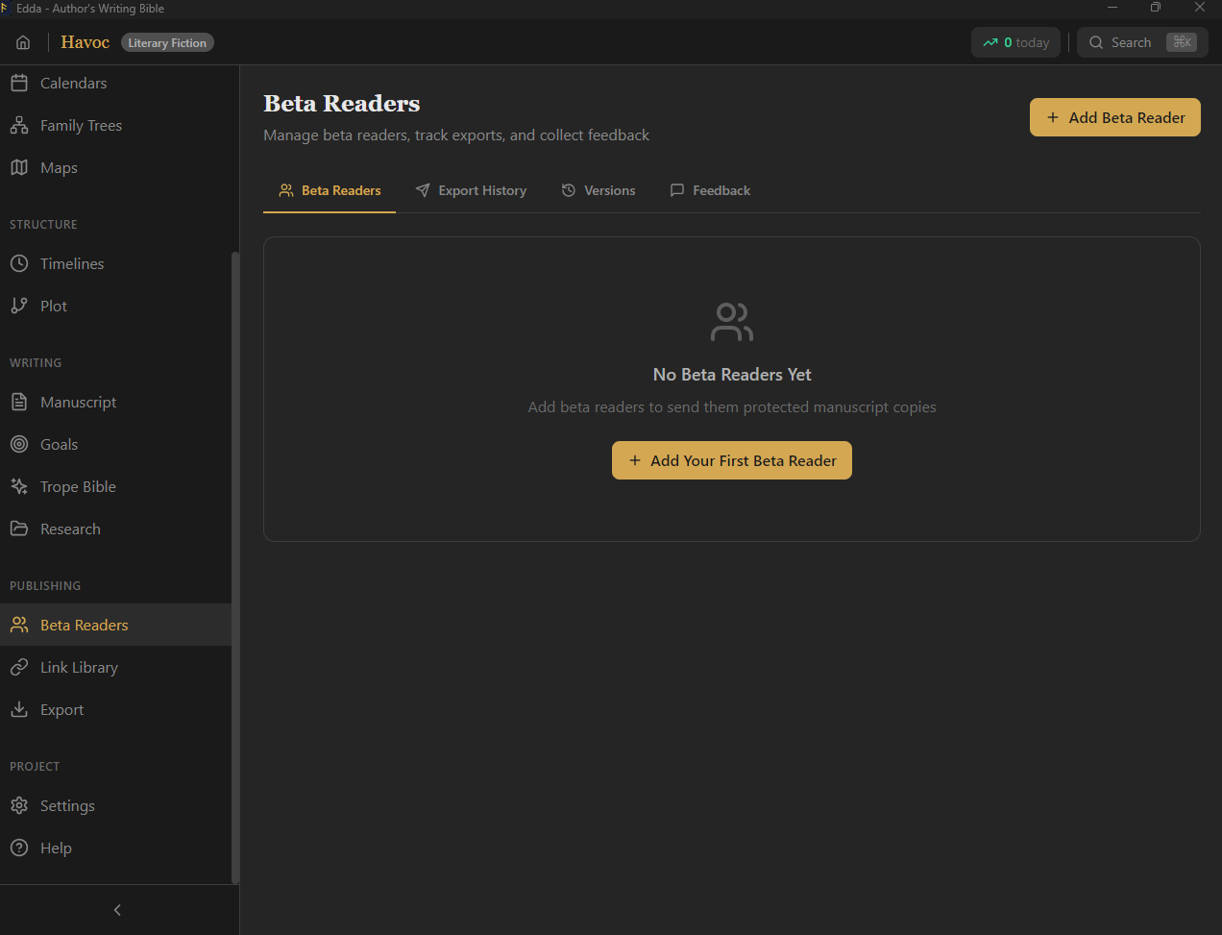Image resolution: width=1222 pixels, height=935 pixels.
Task: Open Timelines section
Action: [115, 264]
